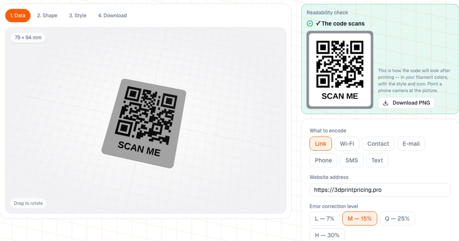Switch to the 2. Shape tab

coord(47,16)
